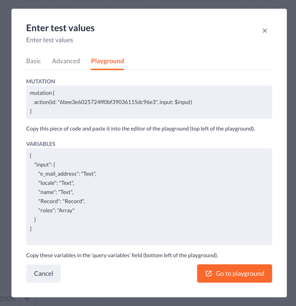Image resolution: width=296 pixels, height=306 pixels.
Task: Click the "mutation {" line in the code block
Action: click(x=42, y=93)
